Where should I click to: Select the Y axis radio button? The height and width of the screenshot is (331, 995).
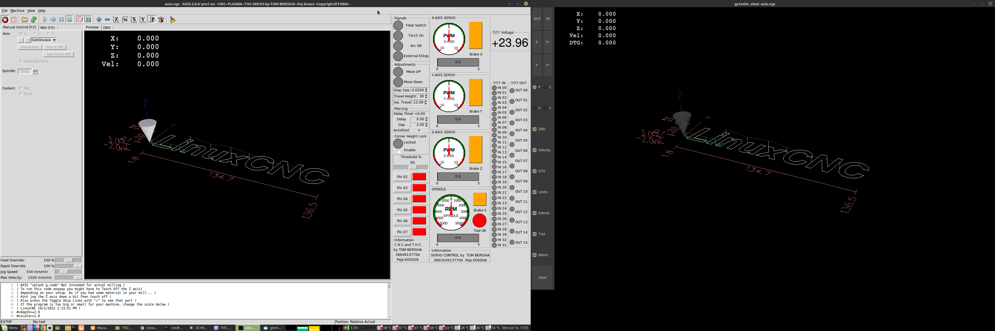[x=35, y=34]
